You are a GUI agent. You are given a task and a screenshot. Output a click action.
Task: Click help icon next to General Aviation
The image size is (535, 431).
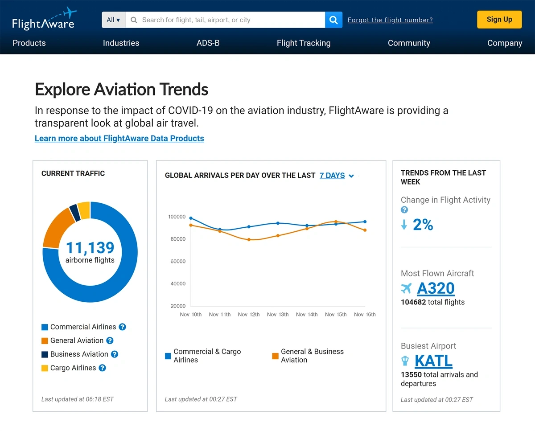pos(110,341)
